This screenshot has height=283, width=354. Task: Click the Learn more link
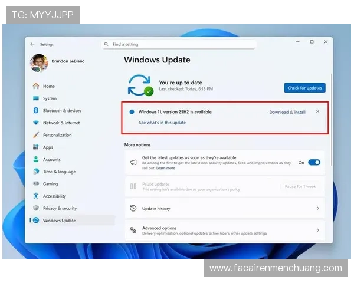[x=165, y=168]
